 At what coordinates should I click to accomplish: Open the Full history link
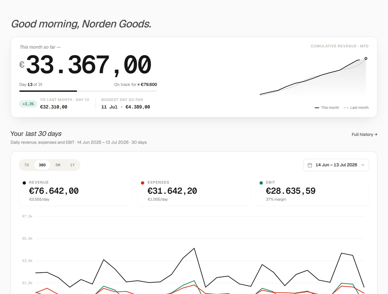tap(365, 134)
